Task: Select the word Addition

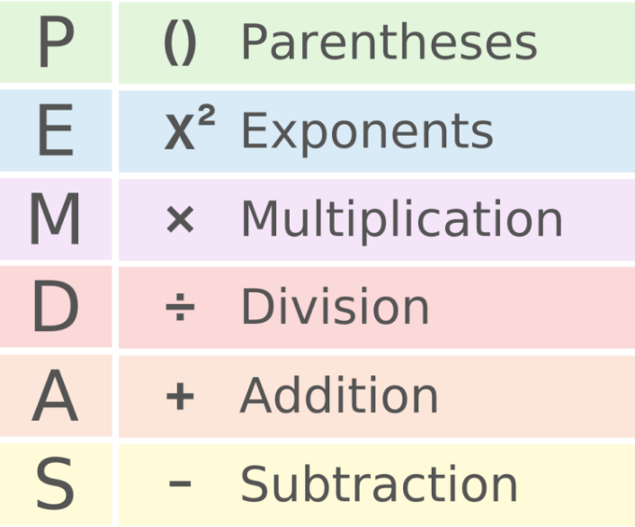Action: (x=339, y=397)
